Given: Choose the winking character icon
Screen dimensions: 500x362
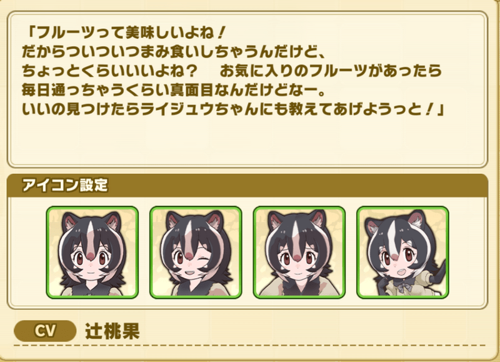Looking at the screenshot, I should [x=196, y=253].
